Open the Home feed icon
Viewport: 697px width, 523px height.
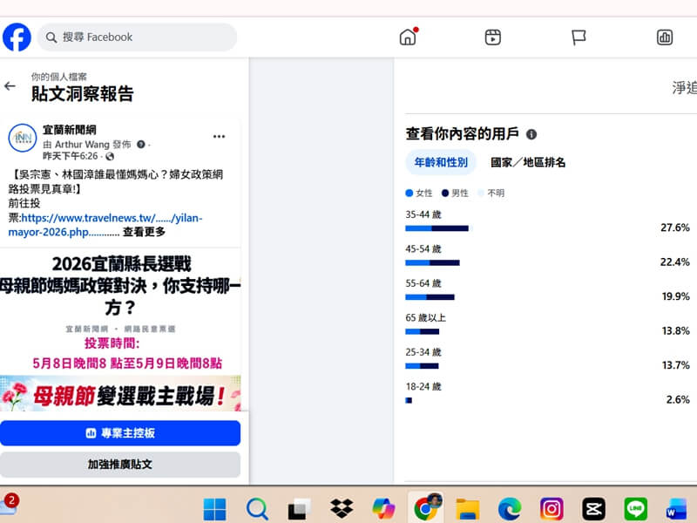[x=408, y=37]
